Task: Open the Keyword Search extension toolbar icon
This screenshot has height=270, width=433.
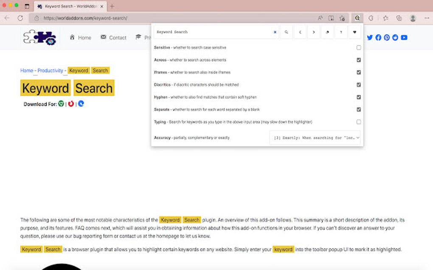Action: tap(357, 18)
